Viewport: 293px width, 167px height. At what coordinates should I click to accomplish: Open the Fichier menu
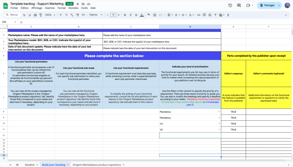pyautogui.click(x=14, y=8)
